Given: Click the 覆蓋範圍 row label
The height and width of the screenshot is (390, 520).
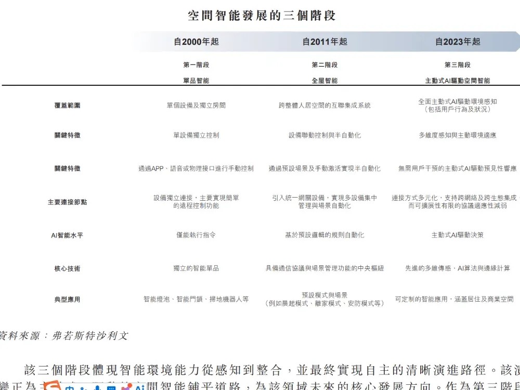Looking at the screenshot, I should pos(68,105).
